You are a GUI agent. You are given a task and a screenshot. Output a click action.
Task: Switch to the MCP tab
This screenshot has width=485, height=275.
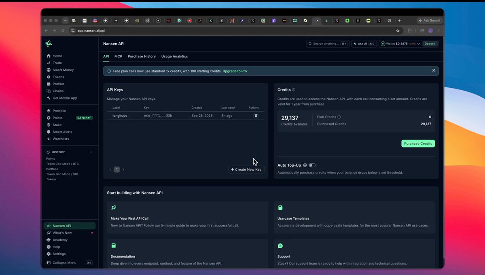point(118,56)
